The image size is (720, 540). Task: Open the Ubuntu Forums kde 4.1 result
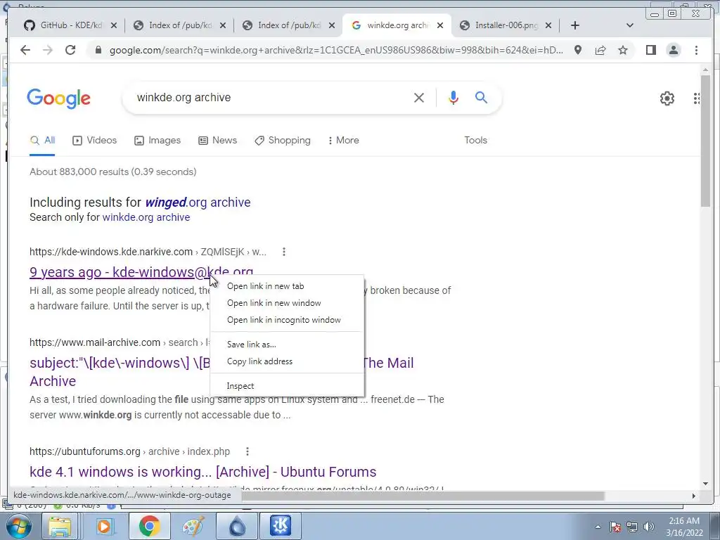203,472
